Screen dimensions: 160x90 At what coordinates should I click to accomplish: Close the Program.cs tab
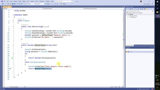[11, 7]
